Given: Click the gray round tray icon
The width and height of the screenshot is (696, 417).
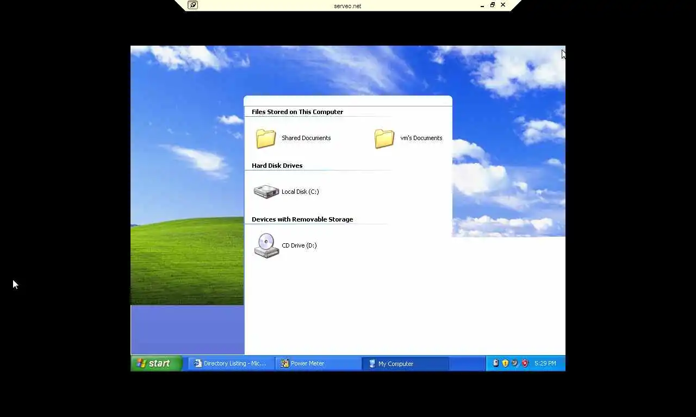Looking at the screenshot, I should 515,363.
